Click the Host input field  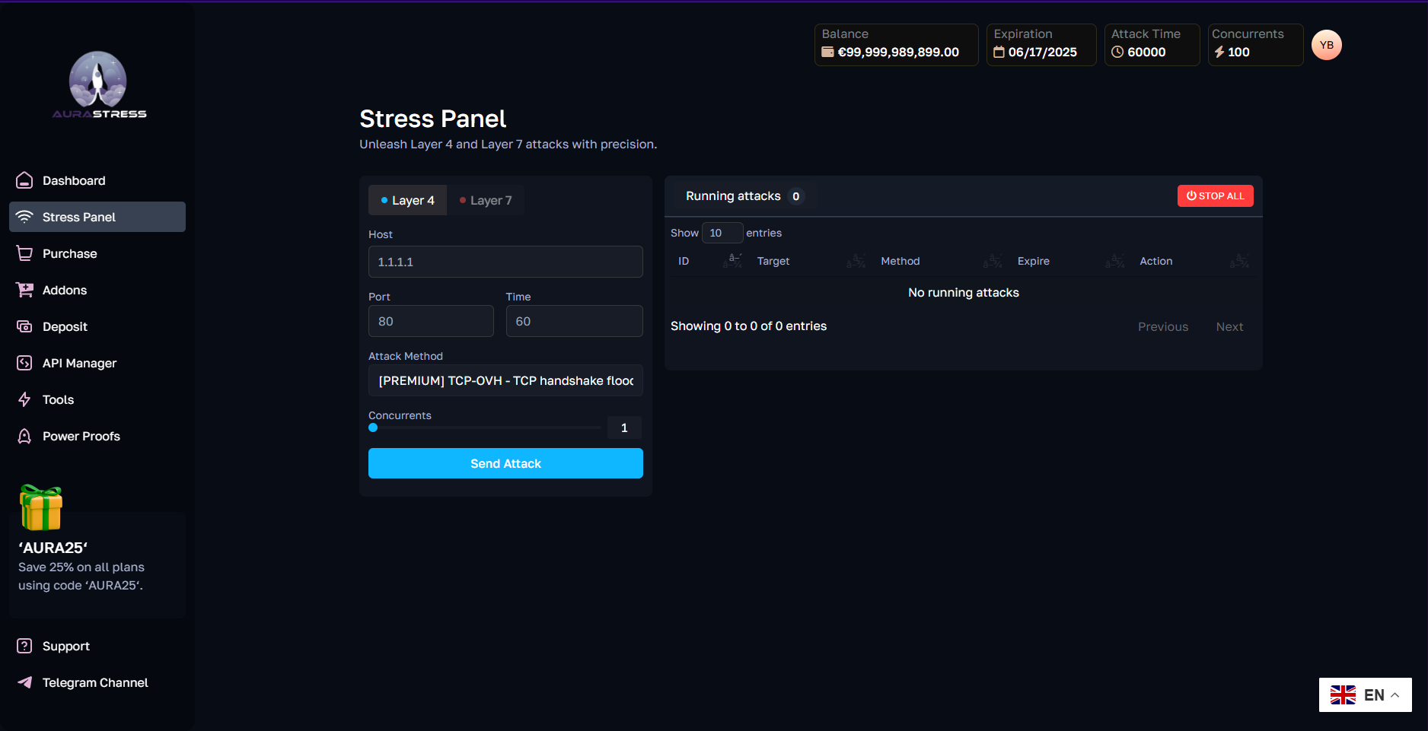coord(505,262)
